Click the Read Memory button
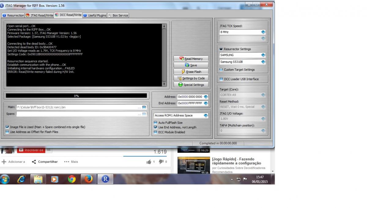Screen dimensions: 367x208 pyautogui.click(x=191, y=59)
